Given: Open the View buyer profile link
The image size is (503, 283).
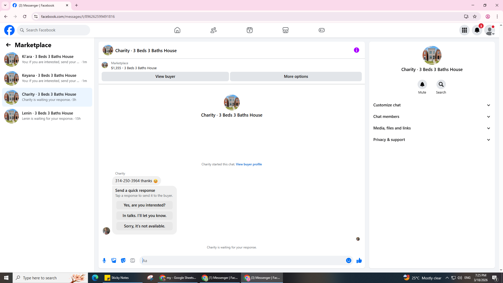Looking at the screenshot, I should click(x=249, y=164).
